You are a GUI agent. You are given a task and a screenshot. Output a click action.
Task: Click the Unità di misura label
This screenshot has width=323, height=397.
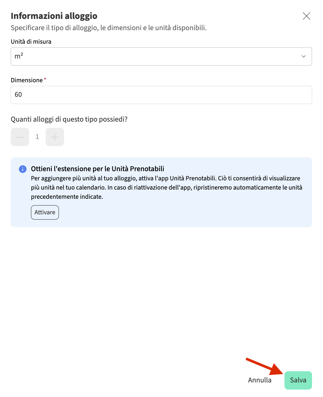click(x=31, y=42)
